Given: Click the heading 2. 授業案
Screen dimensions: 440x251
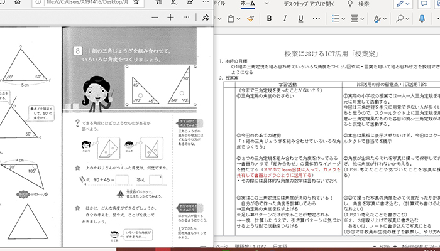Looking at the screenshot, I should [229, 78].
